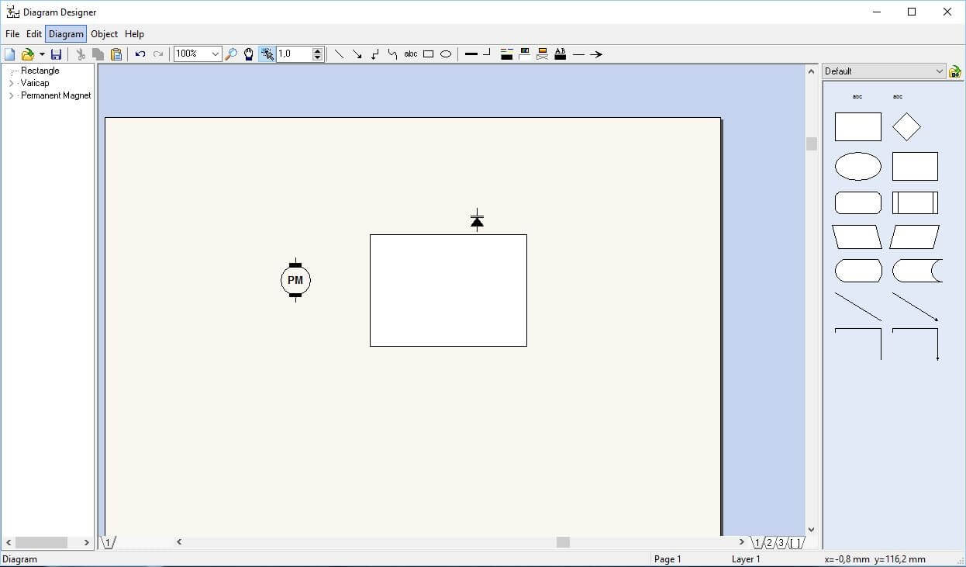Screen dimensions: 966x567
Task: Expand the Permanent Magnet tree node
Action: (11, 95)
